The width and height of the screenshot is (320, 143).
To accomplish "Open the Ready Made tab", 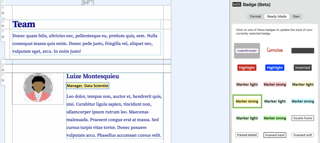I will [x=277, y=17].
